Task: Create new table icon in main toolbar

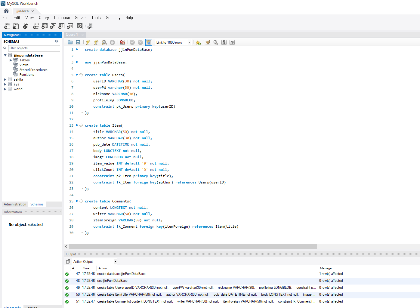Action: 45,26
